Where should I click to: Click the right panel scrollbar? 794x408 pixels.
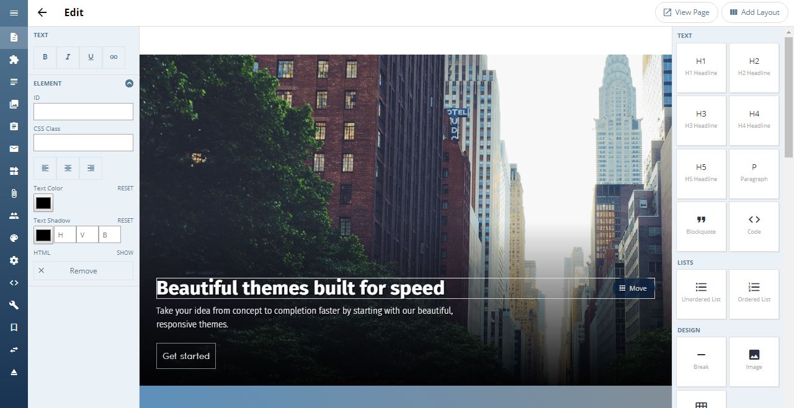788,97
